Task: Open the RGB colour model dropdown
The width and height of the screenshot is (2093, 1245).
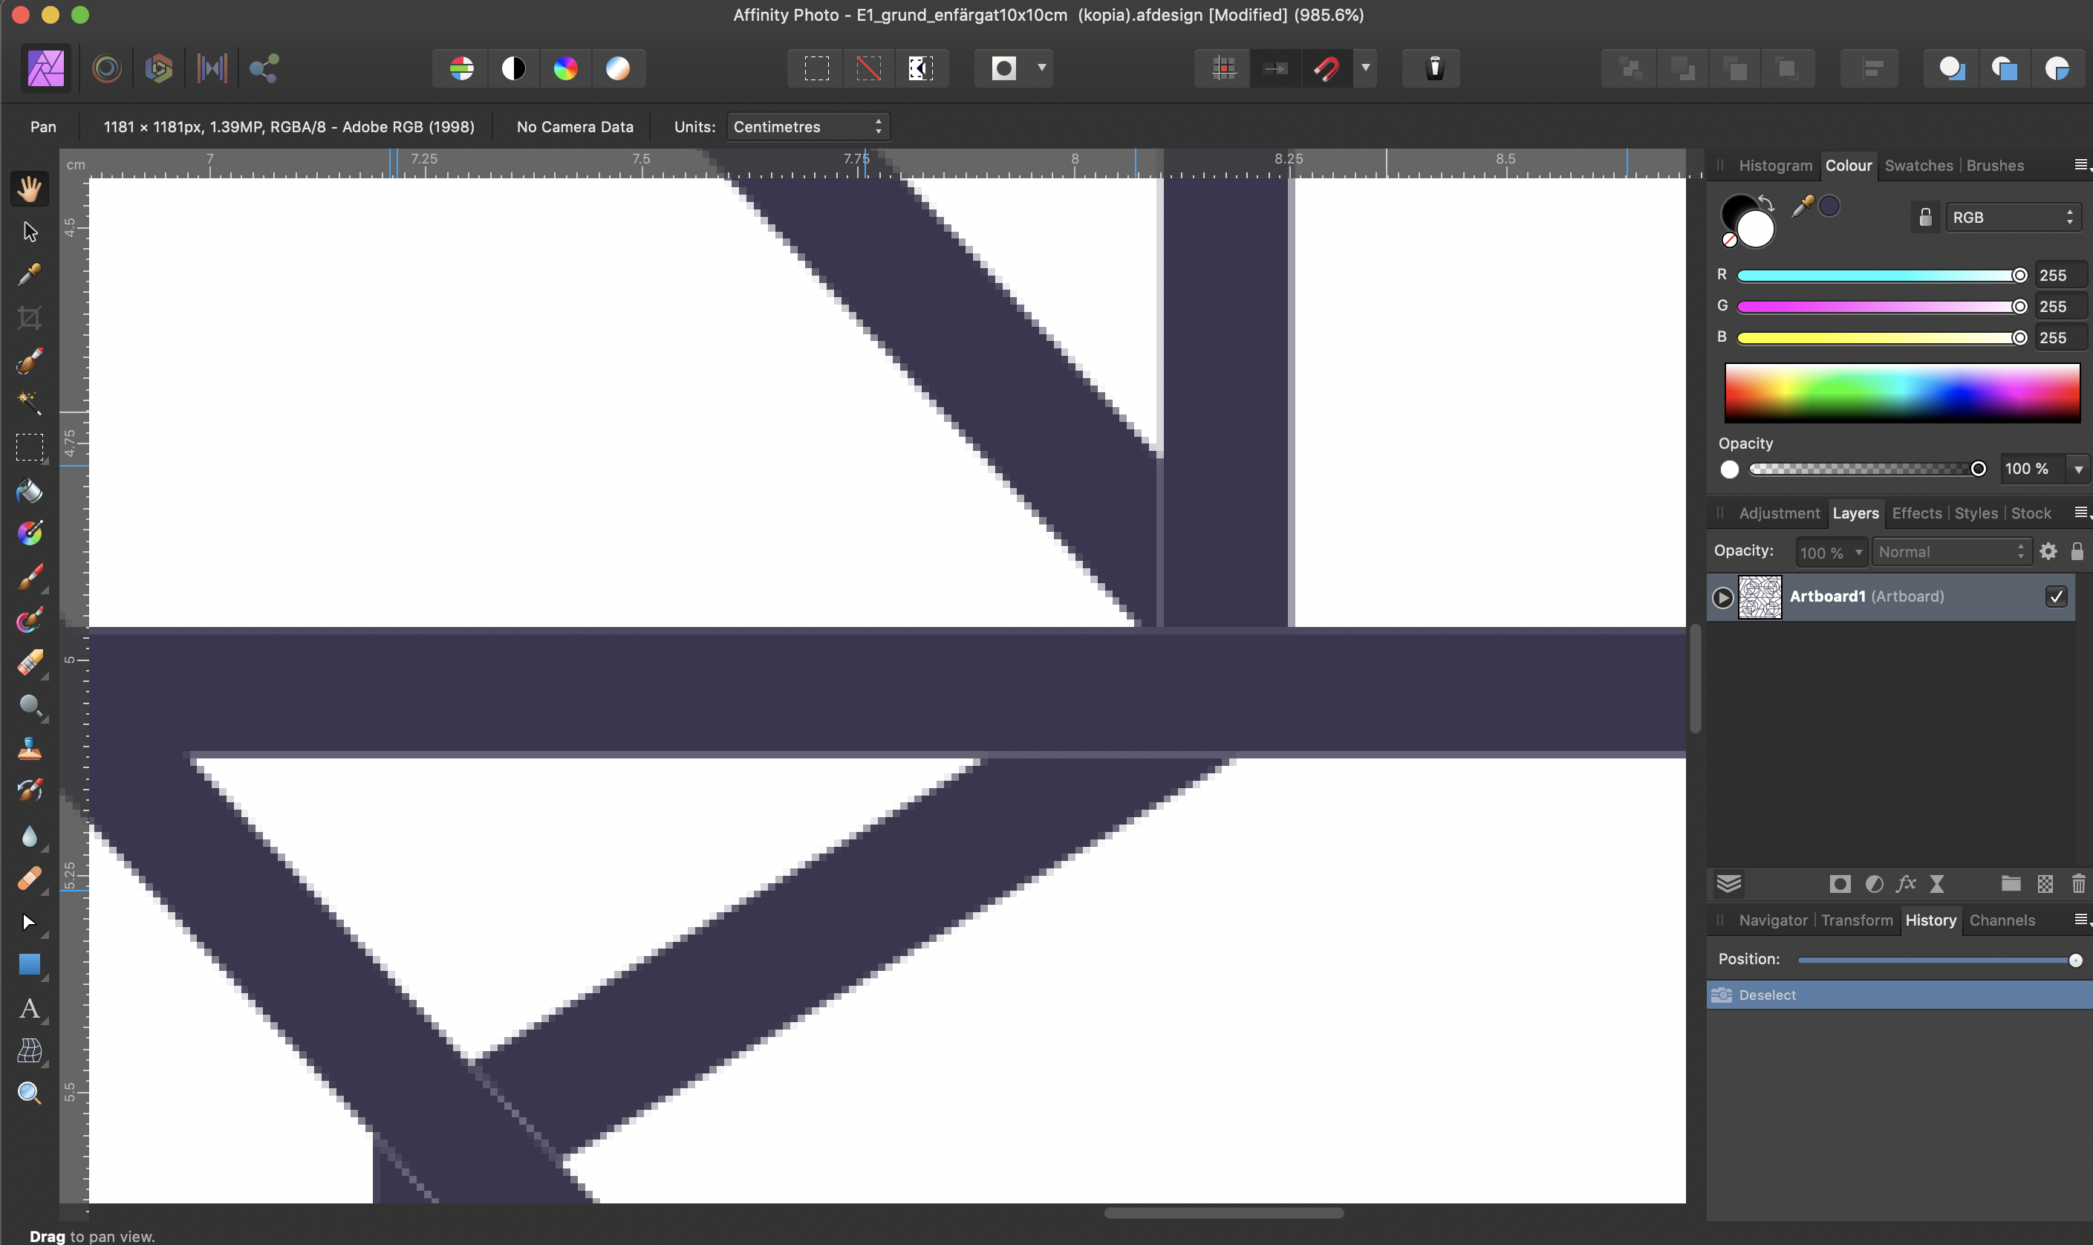Action: coord(2014,218)
